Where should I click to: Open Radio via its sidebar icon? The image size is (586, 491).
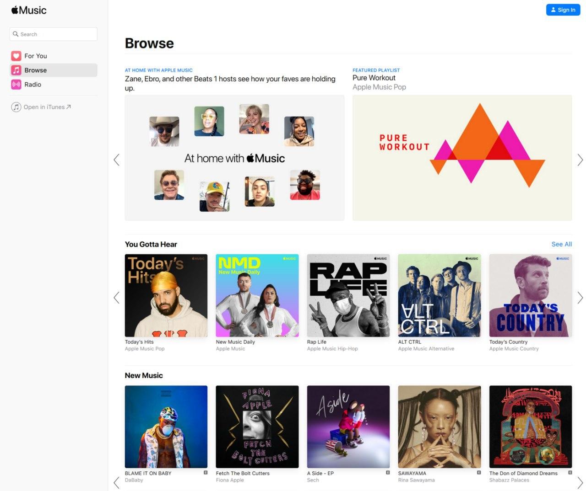click(16, 85)
